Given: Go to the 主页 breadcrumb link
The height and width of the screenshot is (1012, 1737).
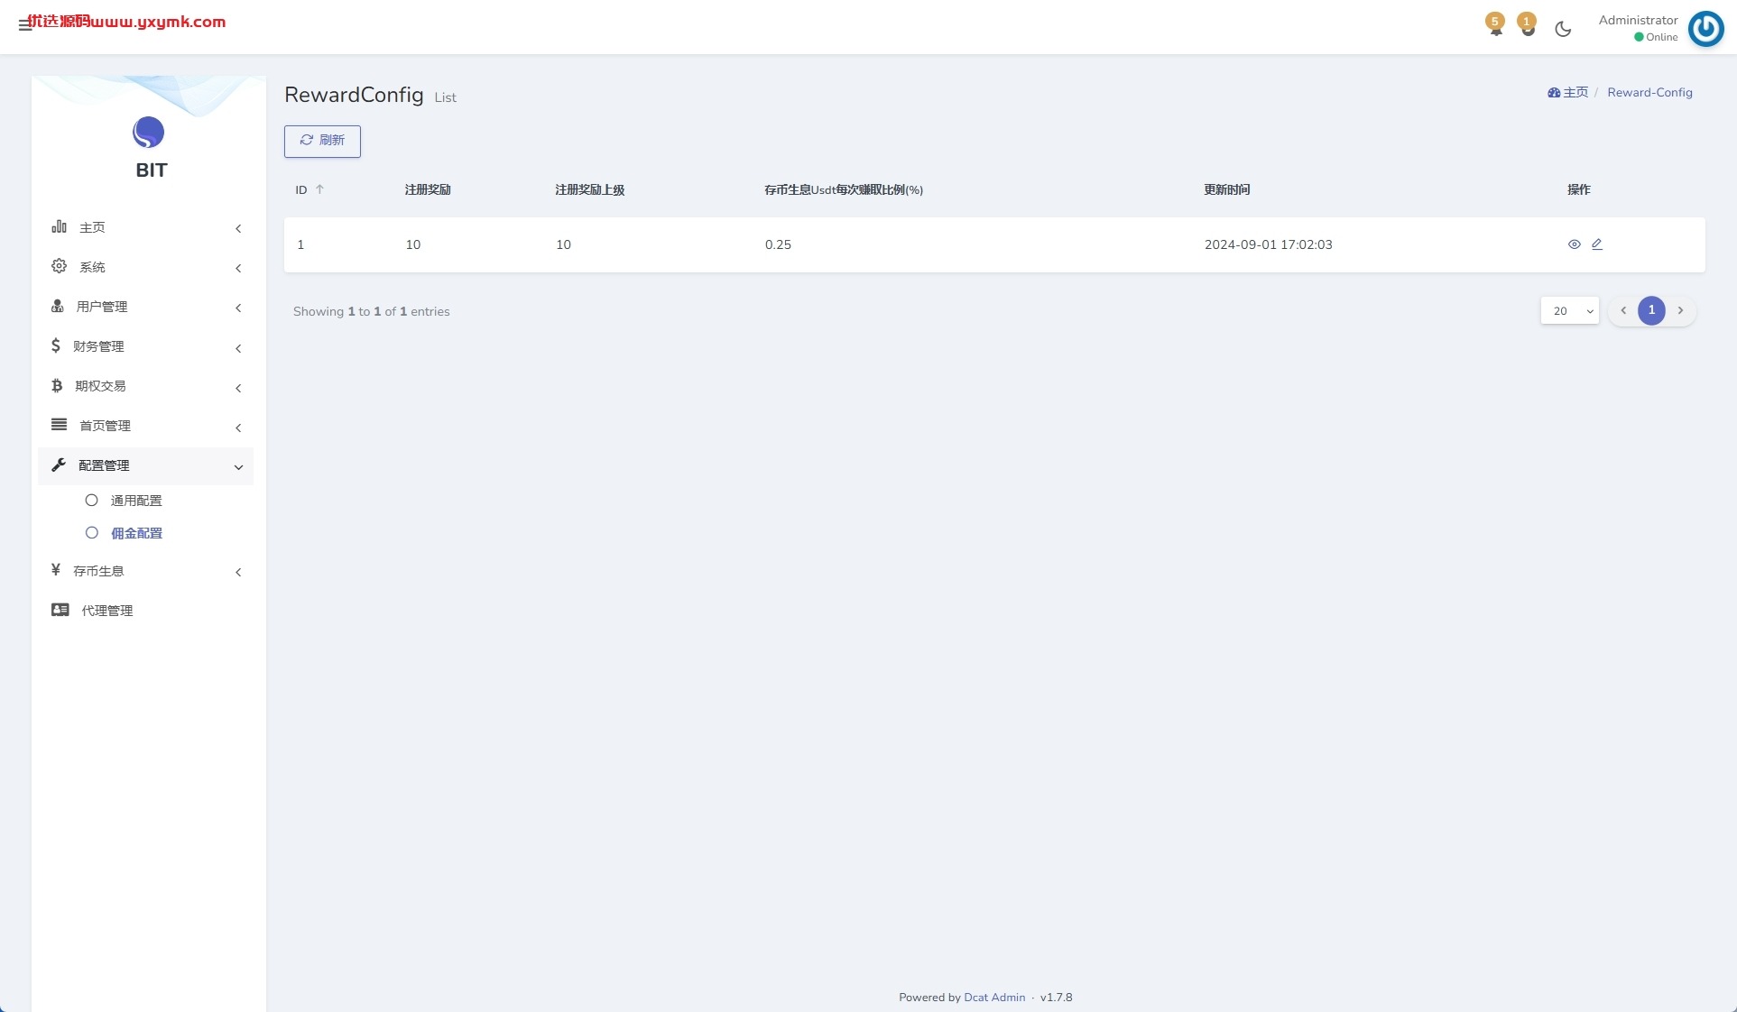Looking at the screenshot, I should click(x=1575, y=93).
